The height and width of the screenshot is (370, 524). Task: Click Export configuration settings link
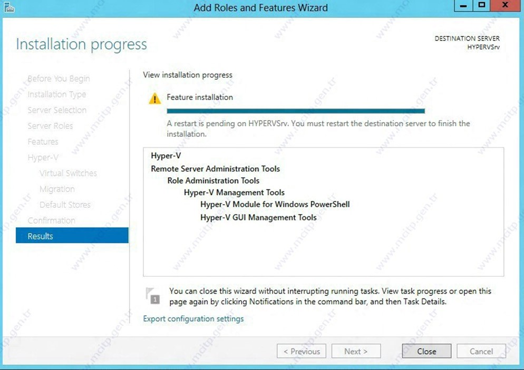click(x=193, y=318)
